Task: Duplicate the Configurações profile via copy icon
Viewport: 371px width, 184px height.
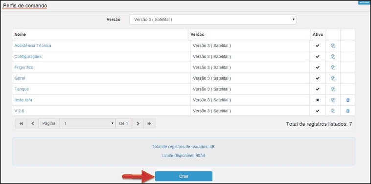Action: click(333, 57)
